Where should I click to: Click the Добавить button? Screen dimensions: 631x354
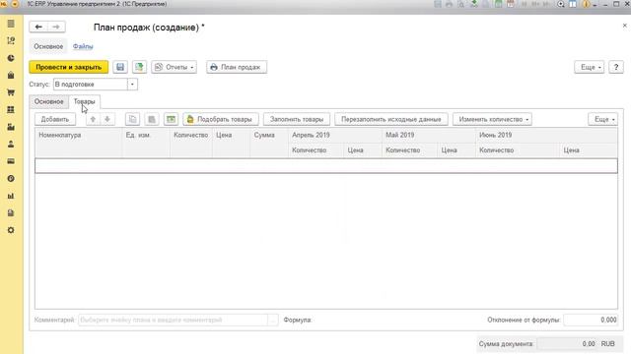(x=55, y=119)
